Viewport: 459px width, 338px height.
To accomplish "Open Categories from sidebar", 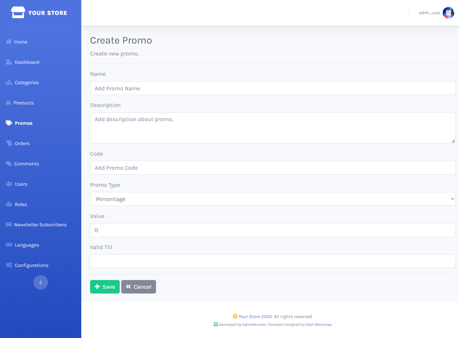I will click(26, 83).
